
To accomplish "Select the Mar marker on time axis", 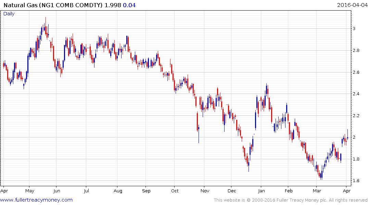I will (317, 191).
